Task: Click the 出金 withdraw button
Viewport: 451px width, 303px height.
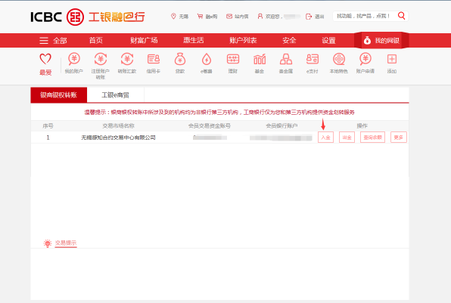Action: point(347,138)
